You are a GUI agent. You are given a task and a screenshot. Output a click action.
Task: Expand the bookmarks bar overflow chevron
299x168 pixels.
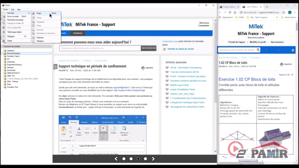(277, 17)
